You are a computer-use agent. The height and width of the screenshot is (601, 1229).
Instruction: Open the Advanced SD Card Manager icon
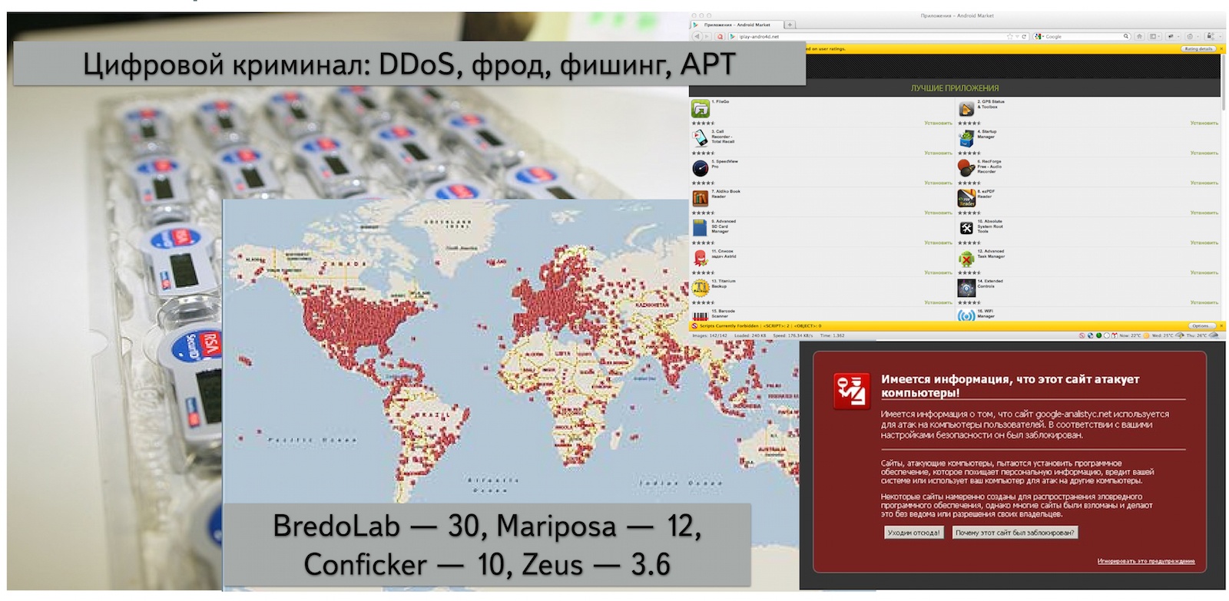click(700, 228)
